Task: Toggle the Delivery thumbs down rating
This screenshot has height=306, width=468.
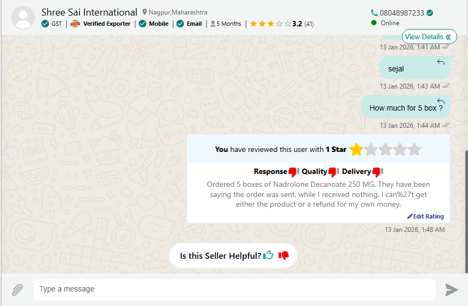Action: pyautogui.click(x=377, y=172)
